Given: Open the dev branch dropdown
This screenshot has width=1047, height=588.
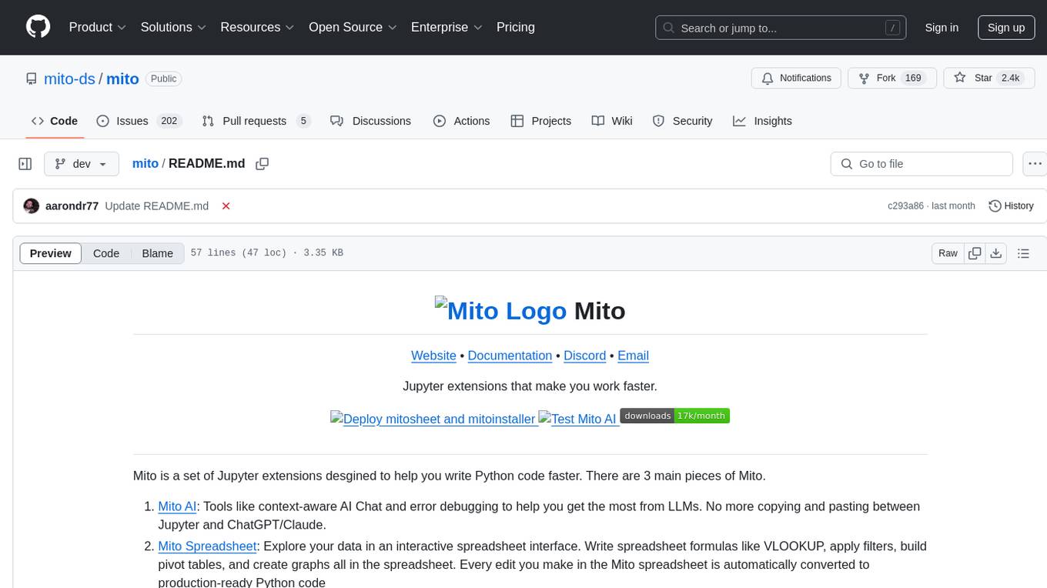Looking at the screenshot, I should point(82,164).
